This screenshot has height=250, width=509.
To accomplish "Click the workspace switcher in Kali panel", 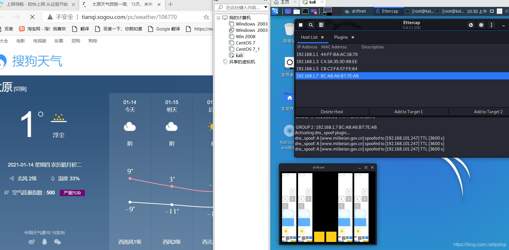I will [327, 11].
